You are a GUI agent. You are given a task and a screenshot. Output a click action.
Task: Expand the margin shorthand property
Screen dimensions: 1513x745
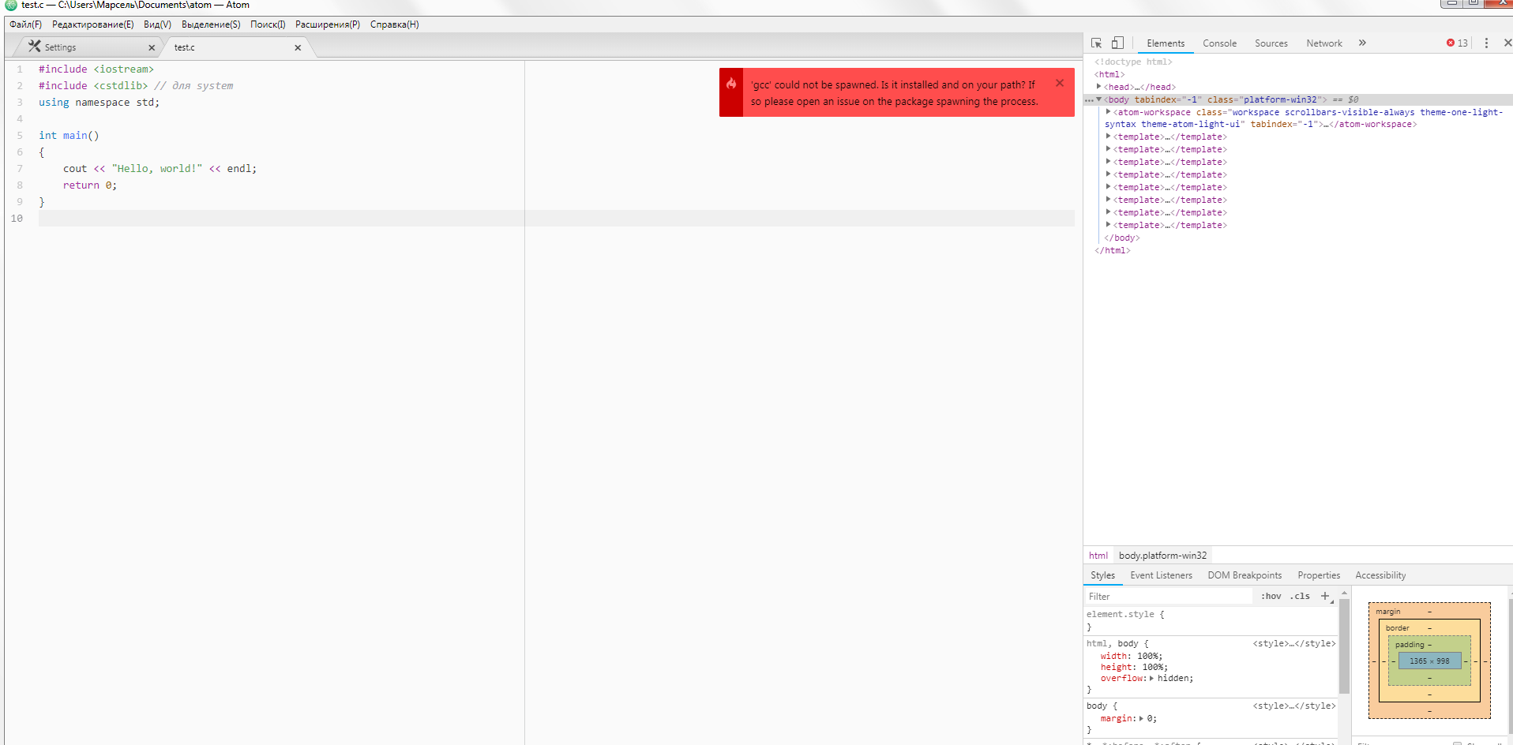coord(1141,719)
